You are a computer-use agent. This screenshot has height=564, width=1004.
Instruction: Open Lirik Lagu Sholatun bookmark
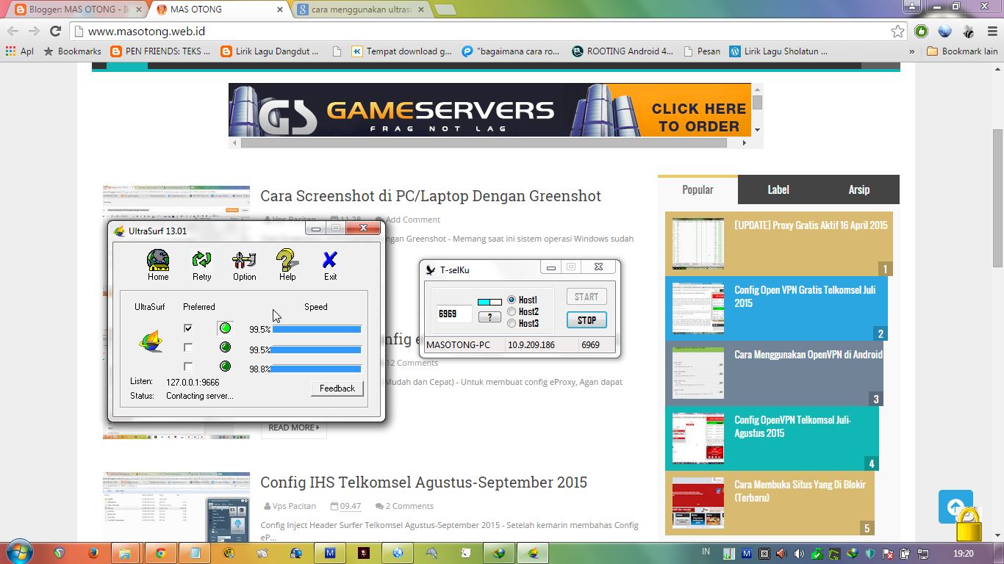tap(778, 51)
